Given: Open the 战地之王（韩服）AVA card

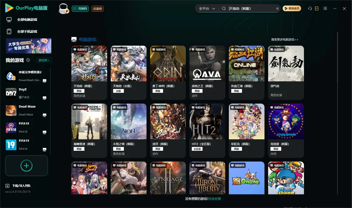Looking at the screenshot, I should pos(207,73).
